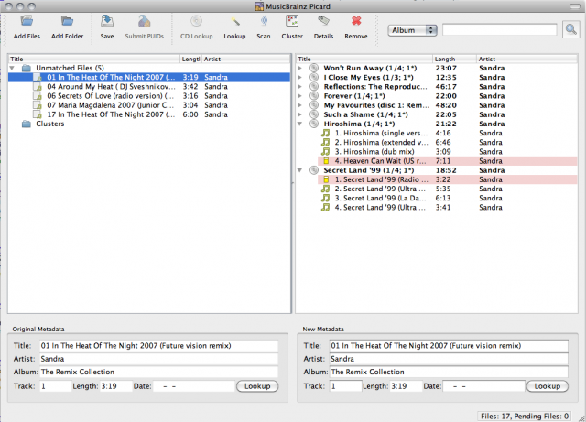The width and height of the screenshot is (586, 422).
Task: Select 17 In The Heat Of The Night 2007
Action: [x=149, y=114]
